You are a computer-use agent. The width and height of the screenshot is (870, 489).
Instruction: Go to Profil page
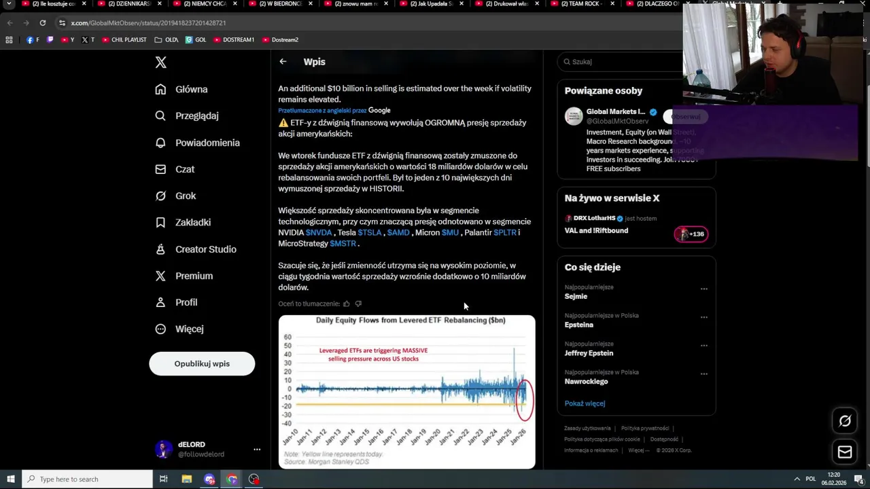(x=175, y=302)
